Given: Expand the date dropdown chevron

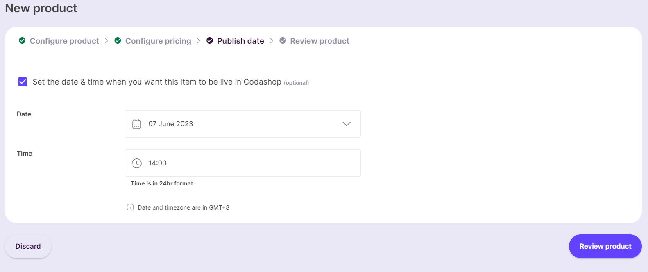Looking at the screenshot, I should click(x=347, y=124).
